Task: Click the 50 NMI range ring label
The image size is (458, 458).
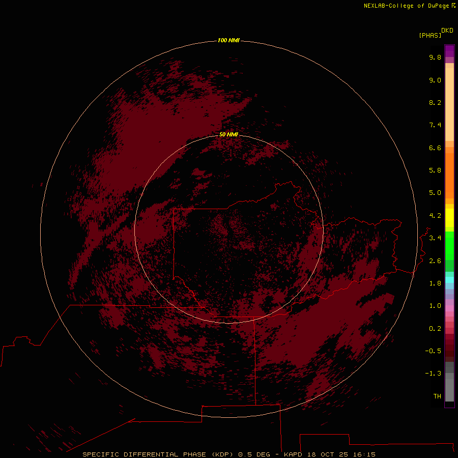Action: 228,134
